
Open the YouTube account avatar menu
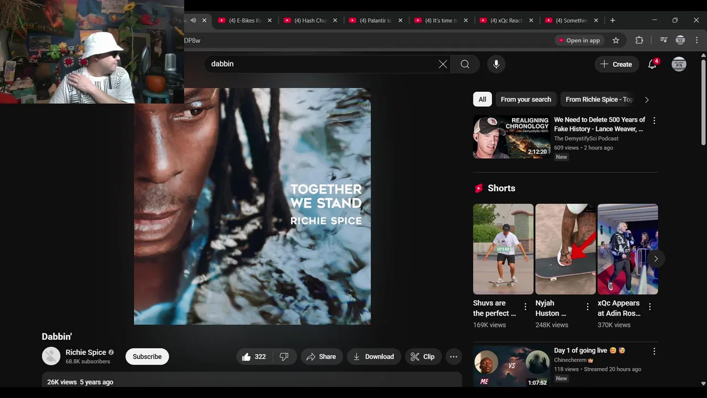pyautogui.click(x=679, y=64)
